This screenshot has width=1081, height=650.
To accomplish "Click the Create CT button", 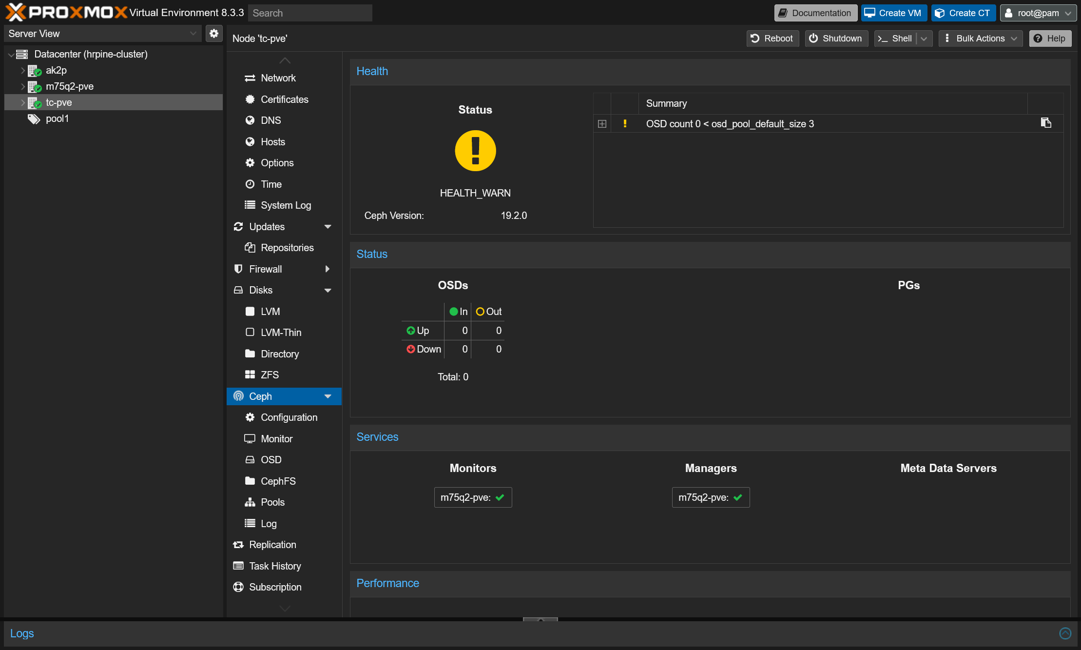I will pos(963,13).
